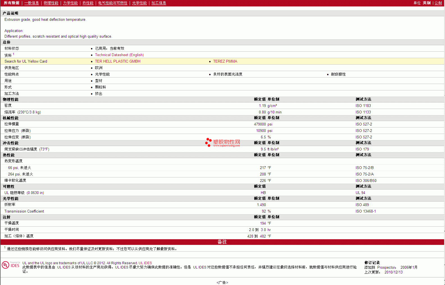Select the UL 94 test method
Viewport: 445px width, 285px height.
click(x=360, y=193)
